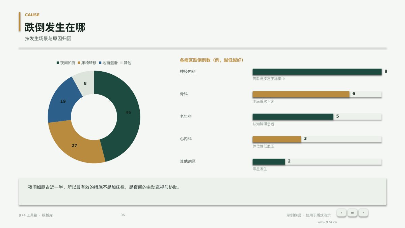Select the caption 体位性低血压
This screenshot has height=228, width=405.
263,146
